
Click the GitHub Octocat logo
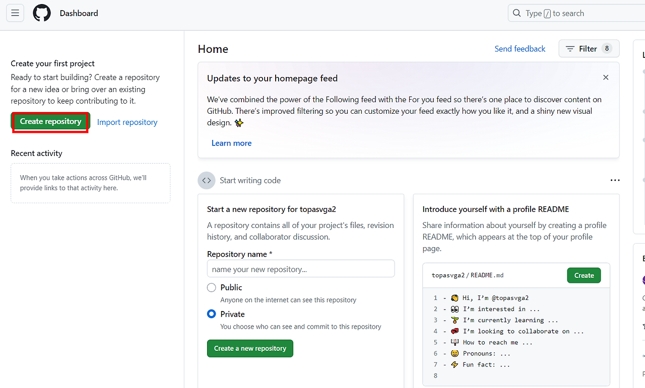tap(42, 13)
